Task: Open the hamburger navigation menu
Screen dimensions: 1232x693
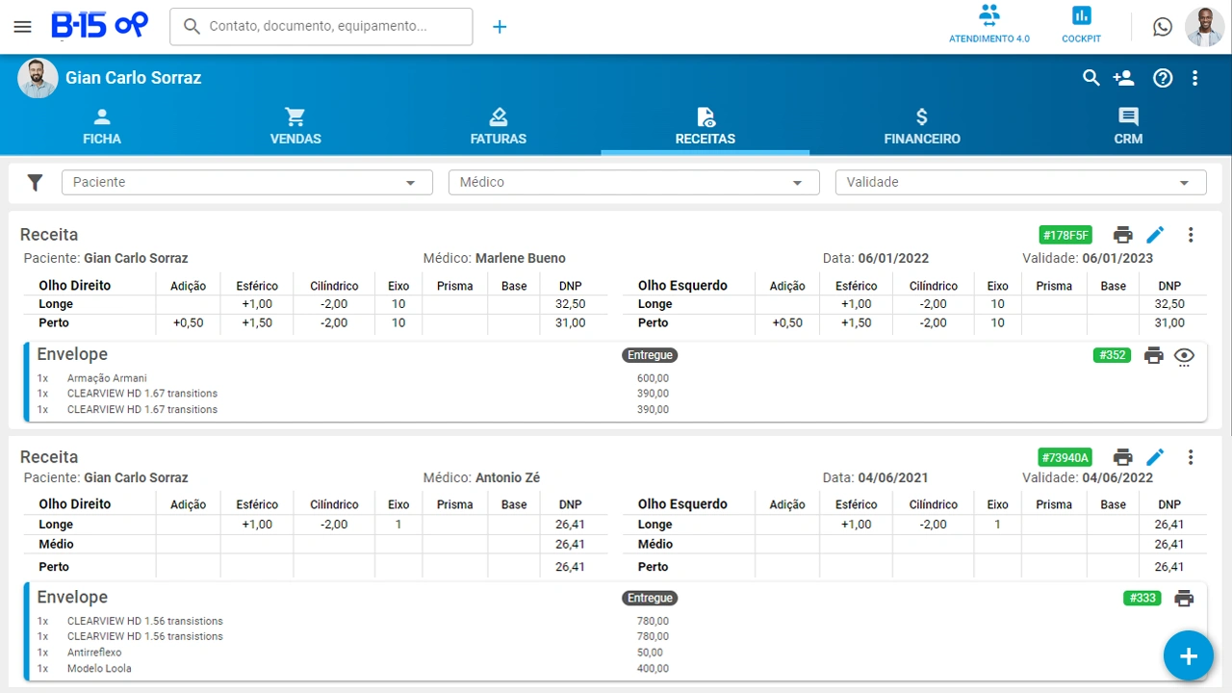Action: pyautogui.click(x=23, y=27)
